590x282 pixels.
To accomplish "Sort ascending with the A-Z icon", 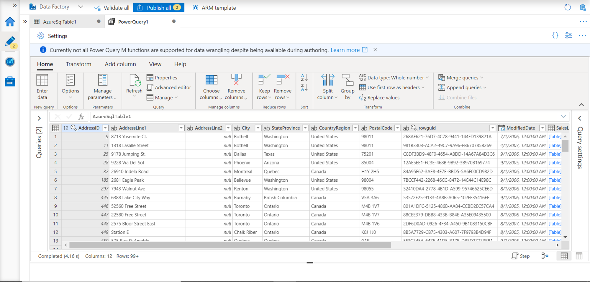I will point(304,77).
